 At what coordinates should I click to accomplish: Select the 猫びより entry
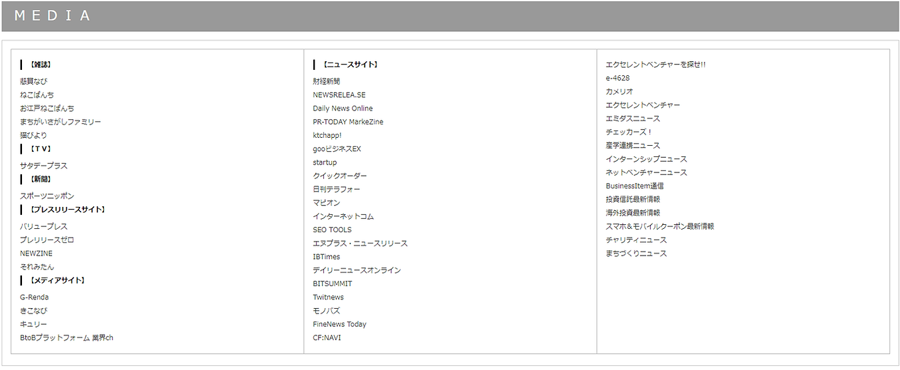33,135
